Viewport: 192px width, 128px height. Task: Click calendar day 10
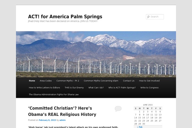(148, 115)
